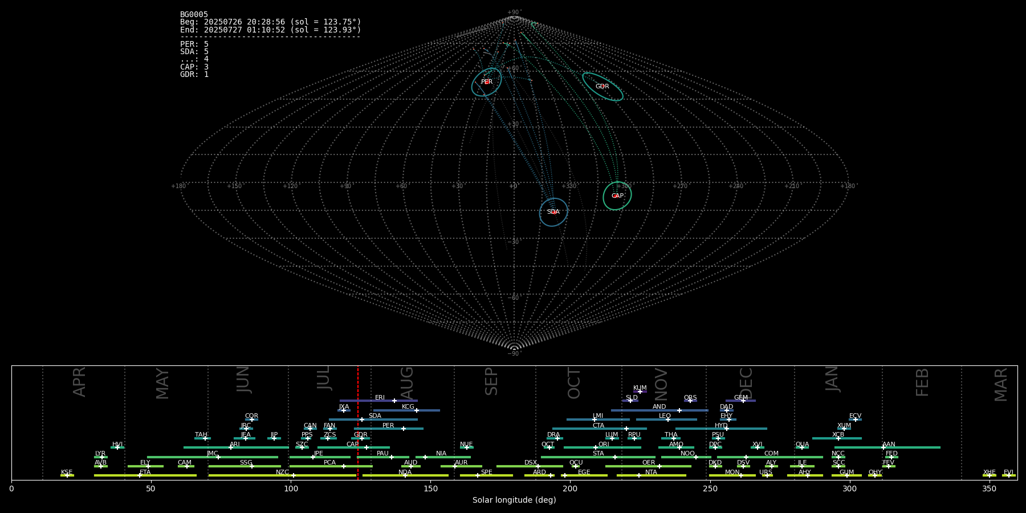Click the 350 tick on solar longitude axis
Image resolution: width=1026 pixels, height=513 pixels.
[x=990, y=488]
